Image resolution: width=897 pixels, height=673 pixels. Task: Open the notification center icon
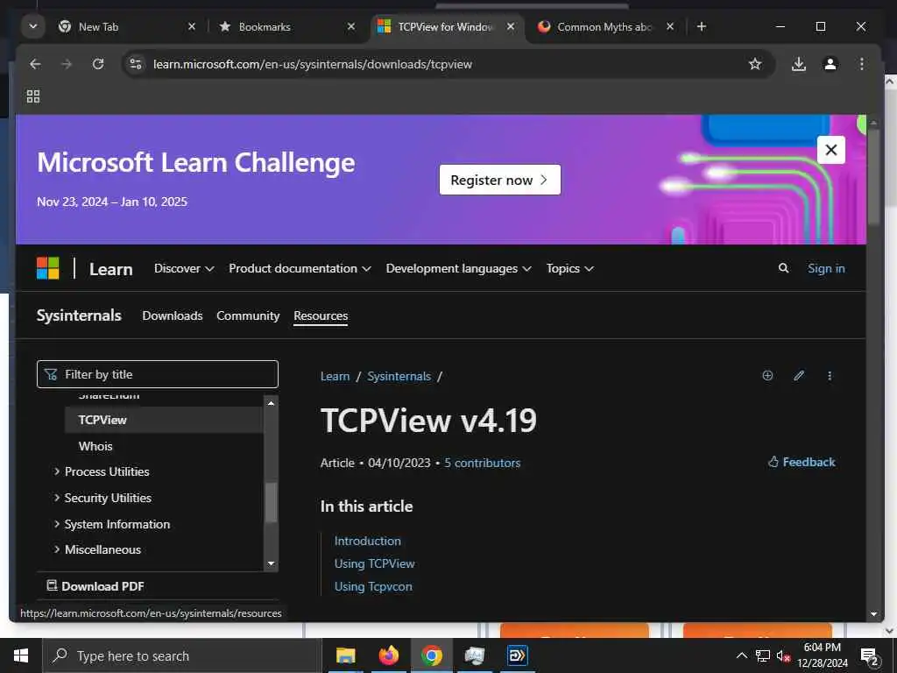click(x=869, y=656)
